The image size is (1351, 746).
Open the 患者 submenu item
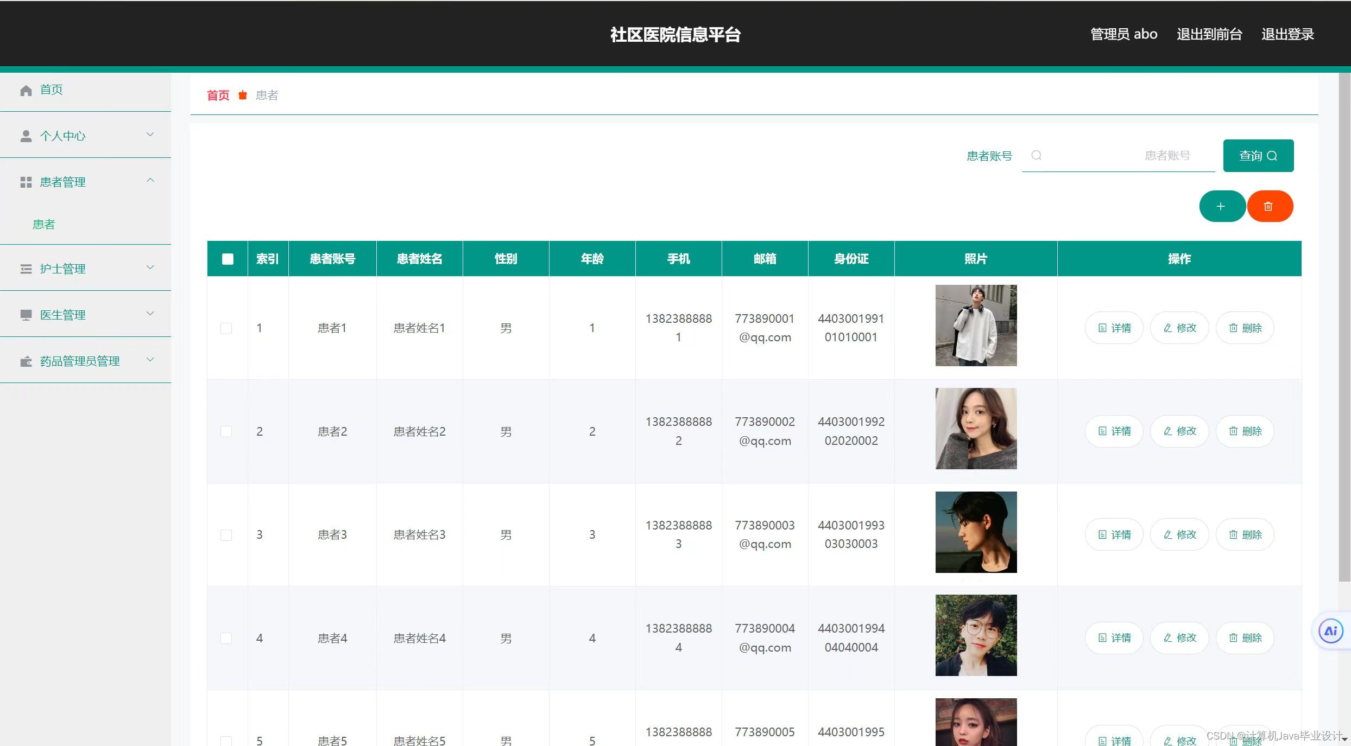(x=44, y=224)
